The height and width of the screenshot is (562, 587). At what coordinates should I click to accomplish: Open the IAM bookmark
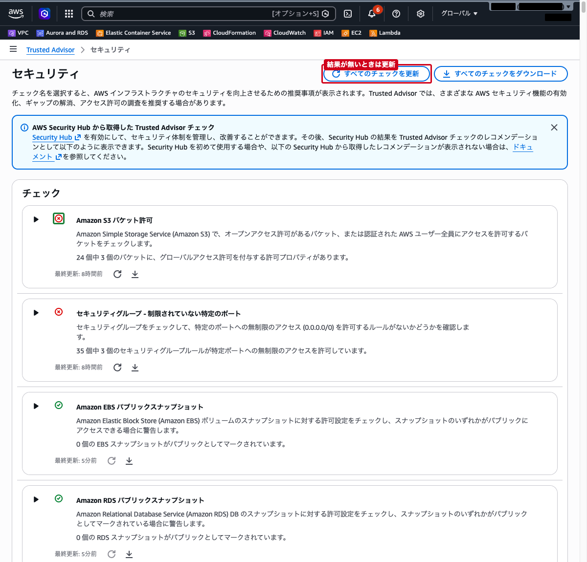(324, 33)
